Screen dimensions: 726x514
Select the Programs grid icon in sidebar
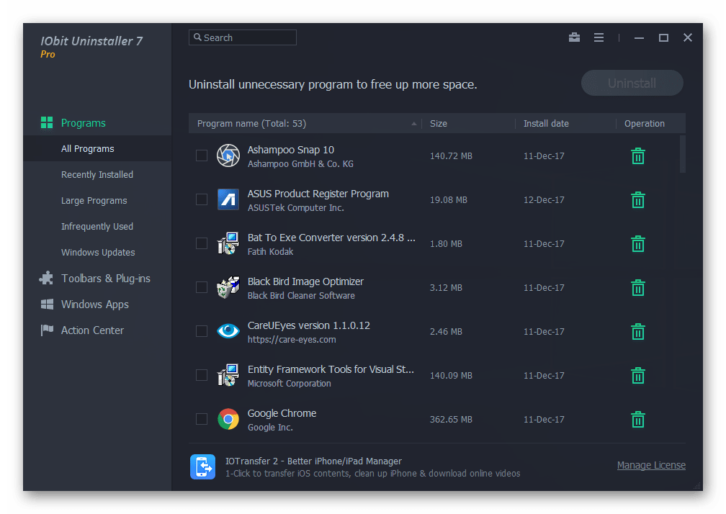46,122
